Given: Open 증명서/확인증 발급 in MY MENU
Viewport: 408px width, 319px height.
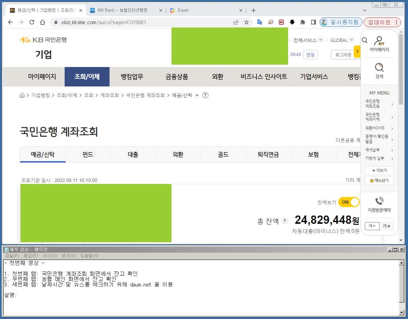Looking at the screenshot, I should point(379,139).
